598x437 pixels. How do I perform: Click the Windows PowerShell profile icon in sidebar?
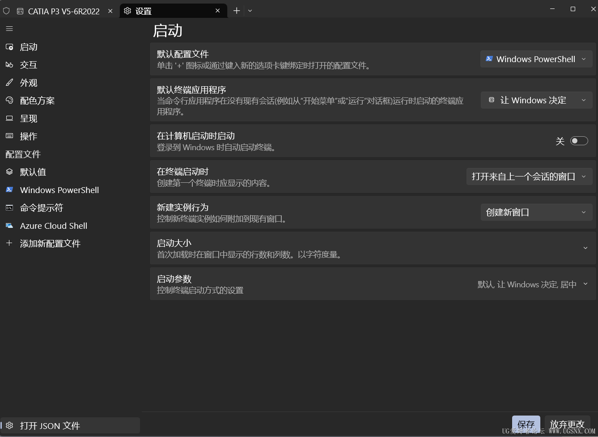click(x=9, y=189)
